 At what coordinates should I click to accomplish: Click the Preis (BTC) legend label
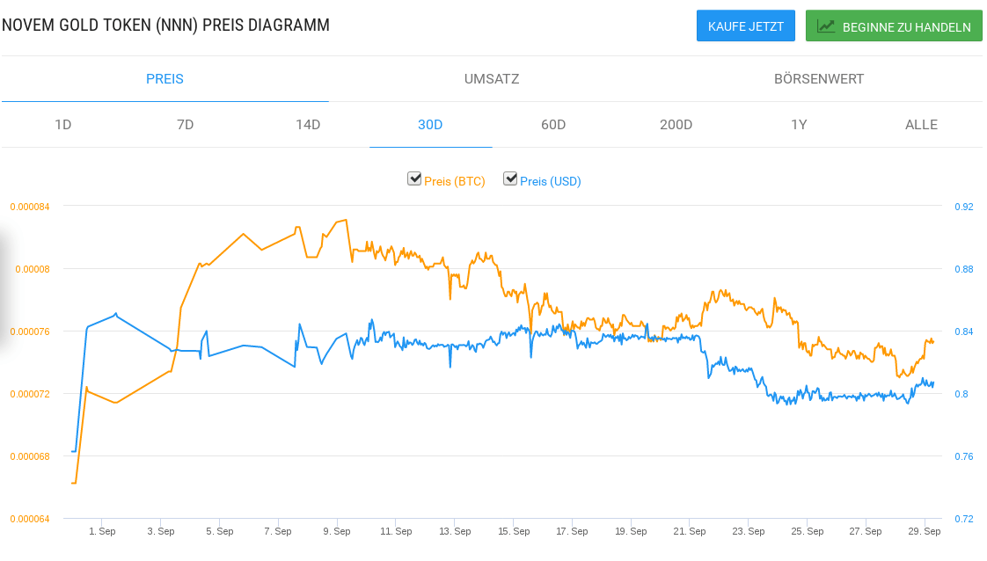tap(455, 181)
